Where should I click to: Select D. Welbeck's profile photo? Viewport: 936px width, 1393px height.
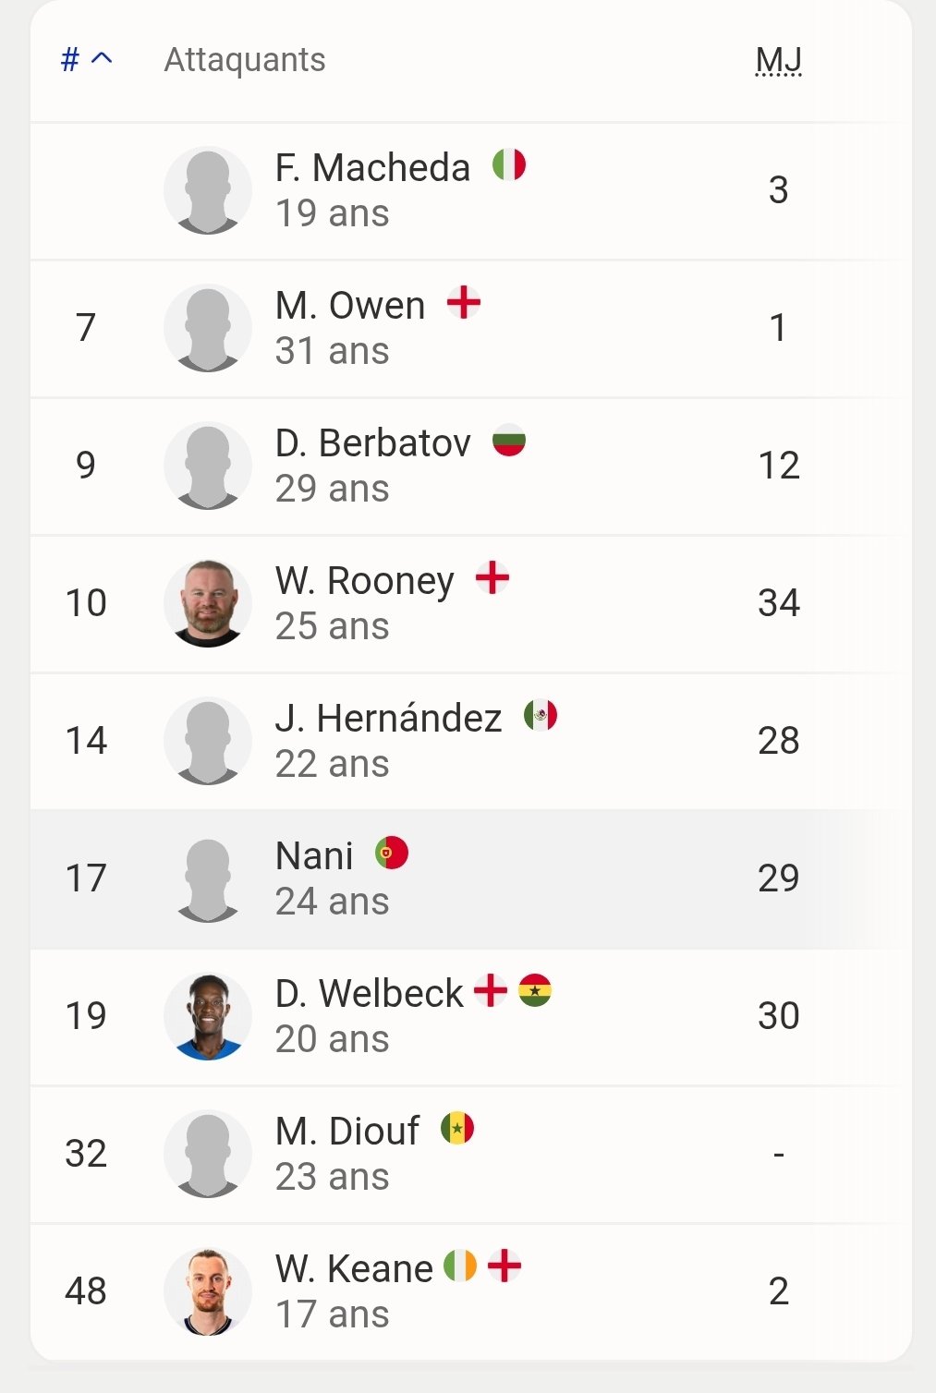click(x=208, y=1016)
